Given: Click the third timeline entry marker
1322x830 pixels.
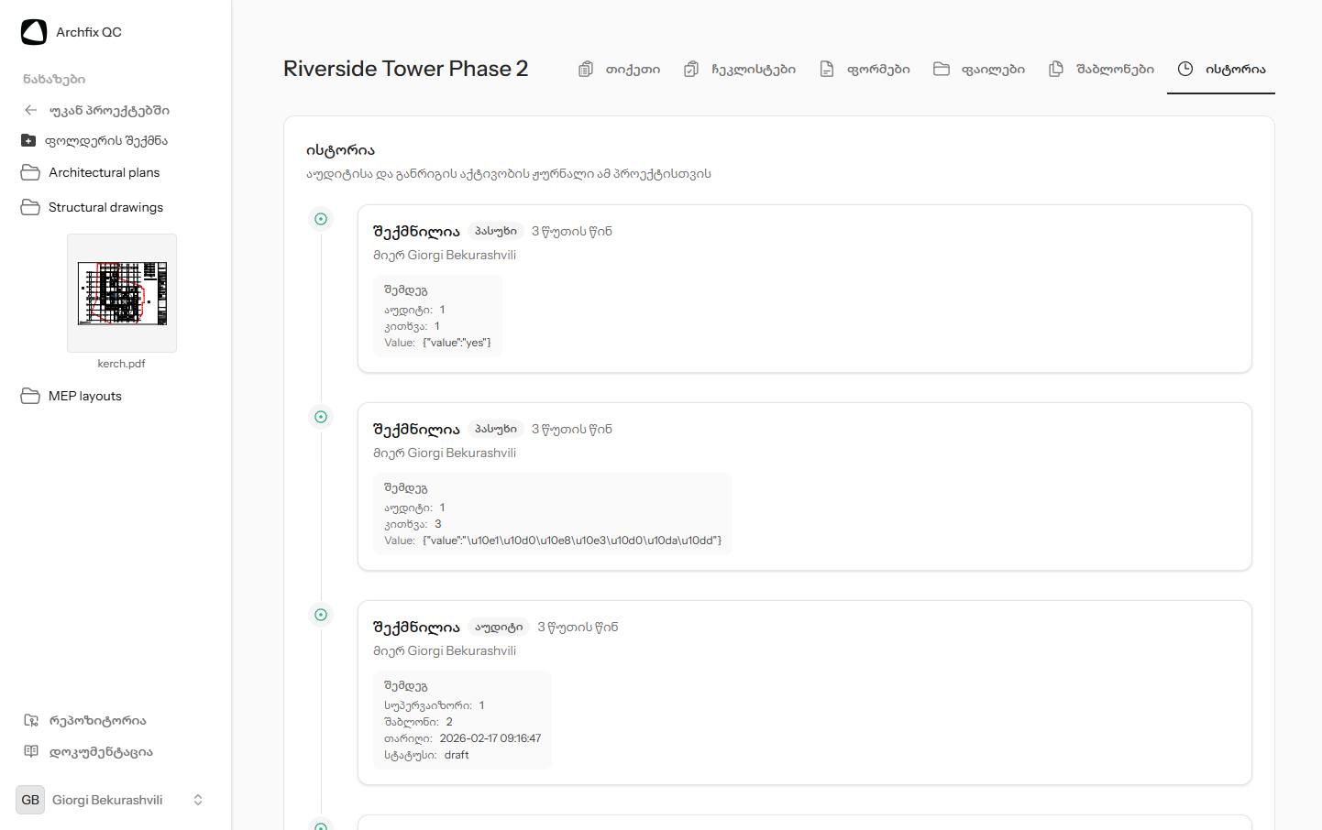Looking at the screenshot, I should tap(321, 615).
